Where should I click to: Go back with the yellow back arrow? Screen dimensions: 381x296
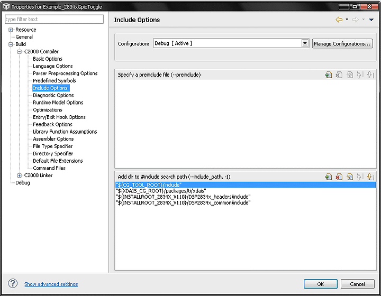339,20
